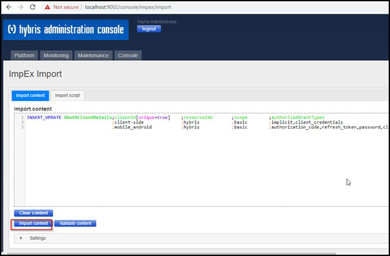390x256 pixels.
Task: Click the Validate content button
Action: (76, 224)
